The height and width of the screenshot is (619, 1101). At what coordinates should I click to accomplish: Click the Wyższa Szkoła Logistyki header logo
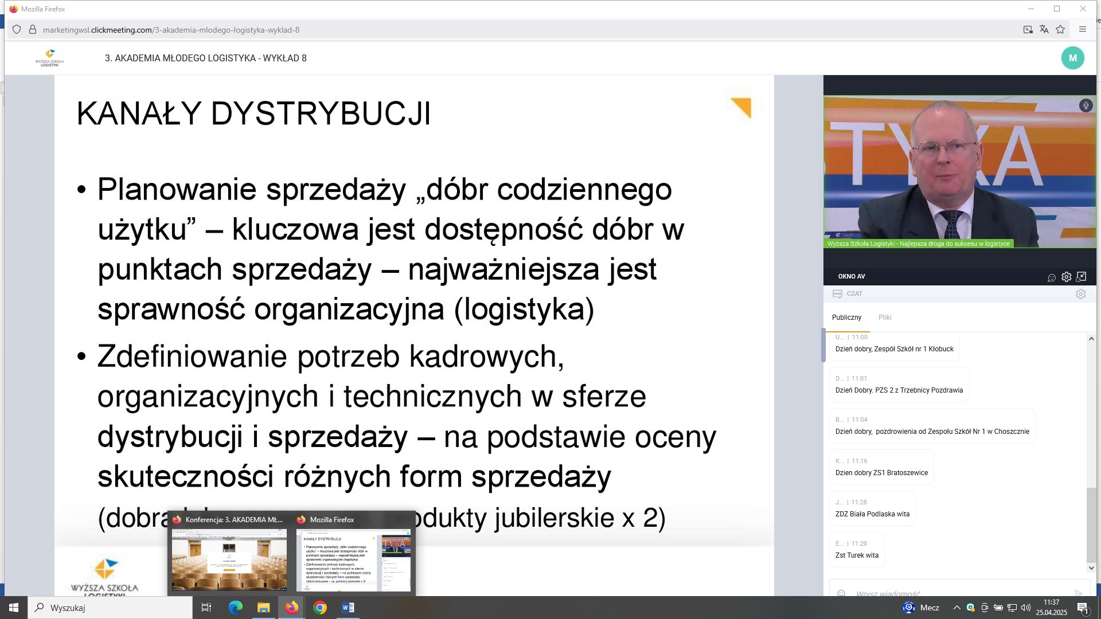tap(49, 58)
